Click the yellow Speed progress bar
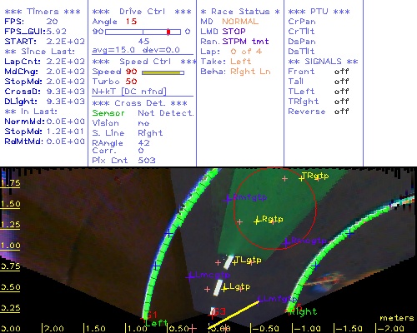This screenshot has width=417, height=333. coord(163,72)
